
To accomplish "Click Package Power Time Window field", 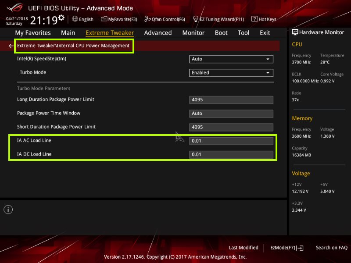I will pyautogui.click(x=231, y=114).
